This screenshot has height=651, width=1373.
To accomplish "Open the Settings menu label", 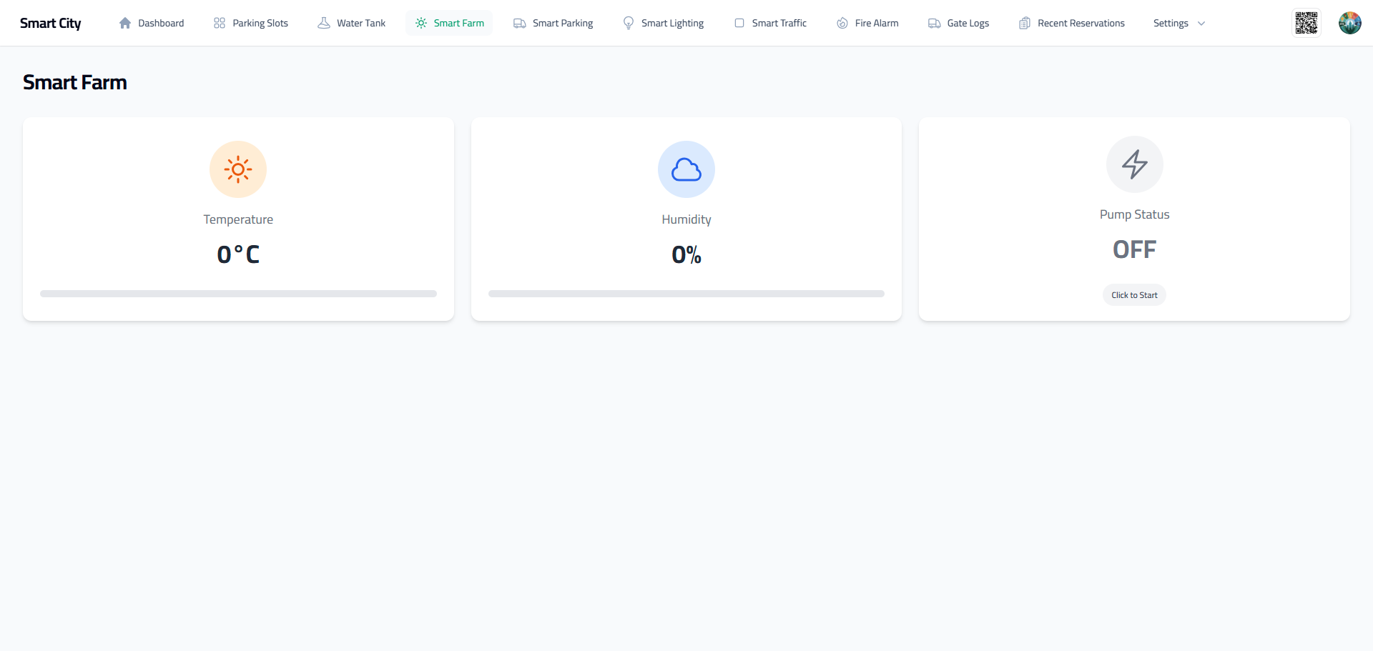I will (x=1171, y=23).
